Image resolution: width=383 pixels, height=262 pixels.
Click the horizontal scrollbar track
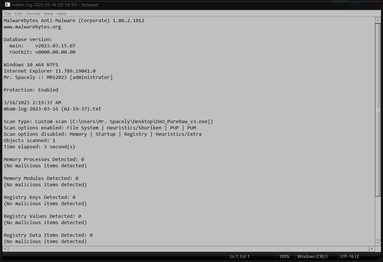coord(188,249)
